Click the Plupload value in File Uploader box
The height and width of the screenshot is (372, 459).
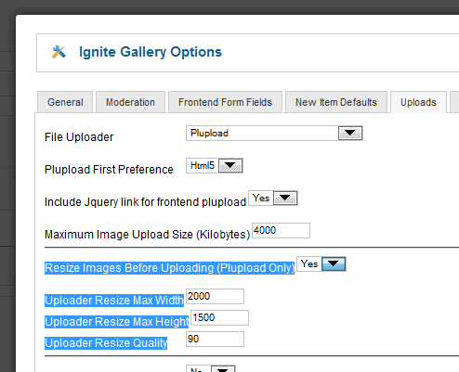209,133
